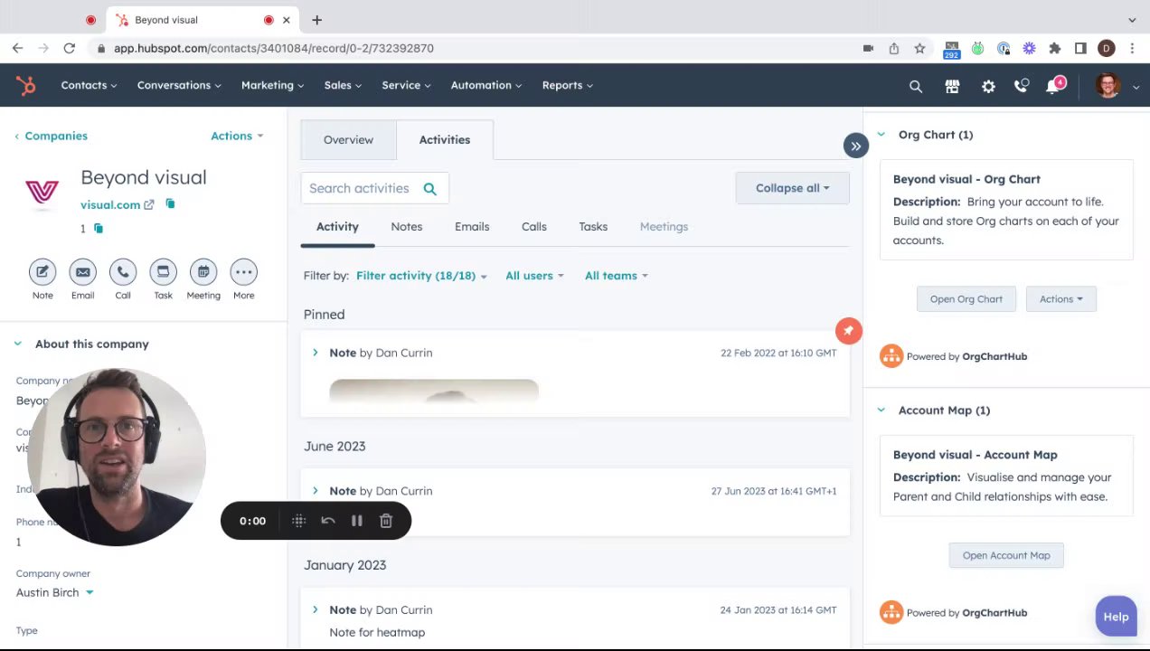Viewport: 1150px width, 651px height.
Task: Click the calling phone icon in navbar
Action: pyautogui.click(x=1022, y=86)
